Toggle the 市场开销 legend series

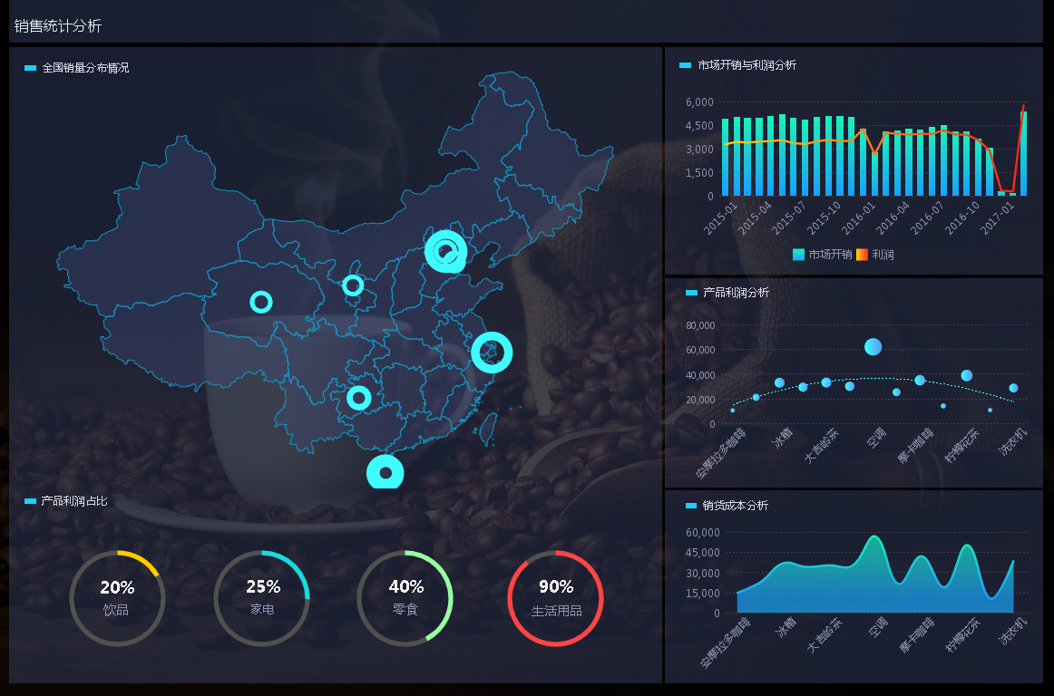[x=822, y=255]
